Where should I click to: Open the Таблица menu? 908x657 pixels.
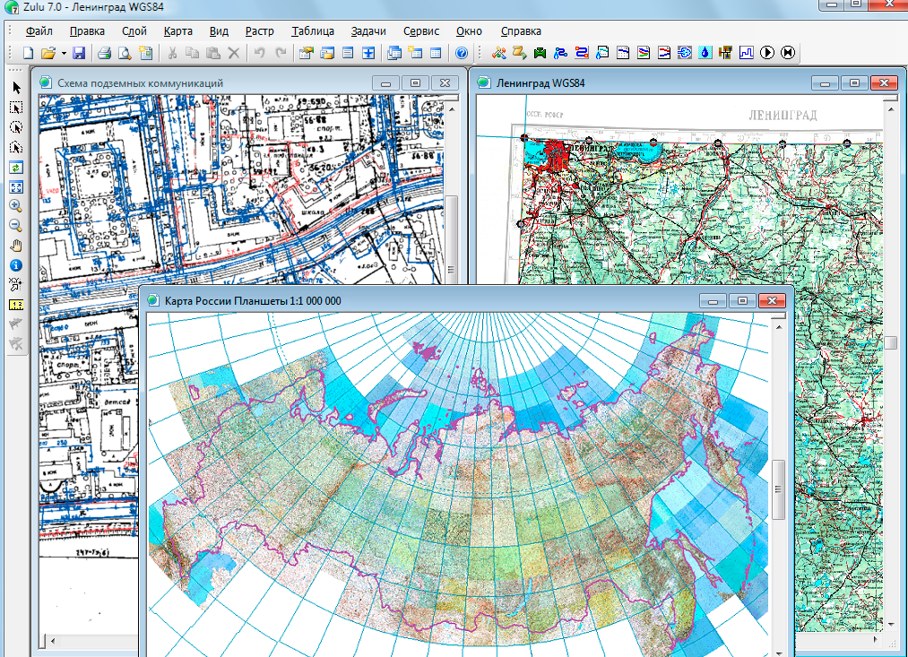click(313, 31)
